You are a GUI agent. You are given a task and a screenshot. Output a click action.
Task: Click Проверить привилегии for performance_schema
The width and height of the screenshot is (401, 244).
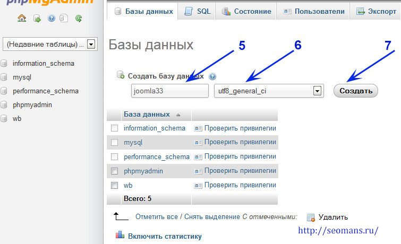240,156
